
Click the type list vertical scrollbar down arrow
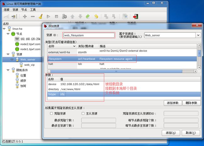coord(199,67)
